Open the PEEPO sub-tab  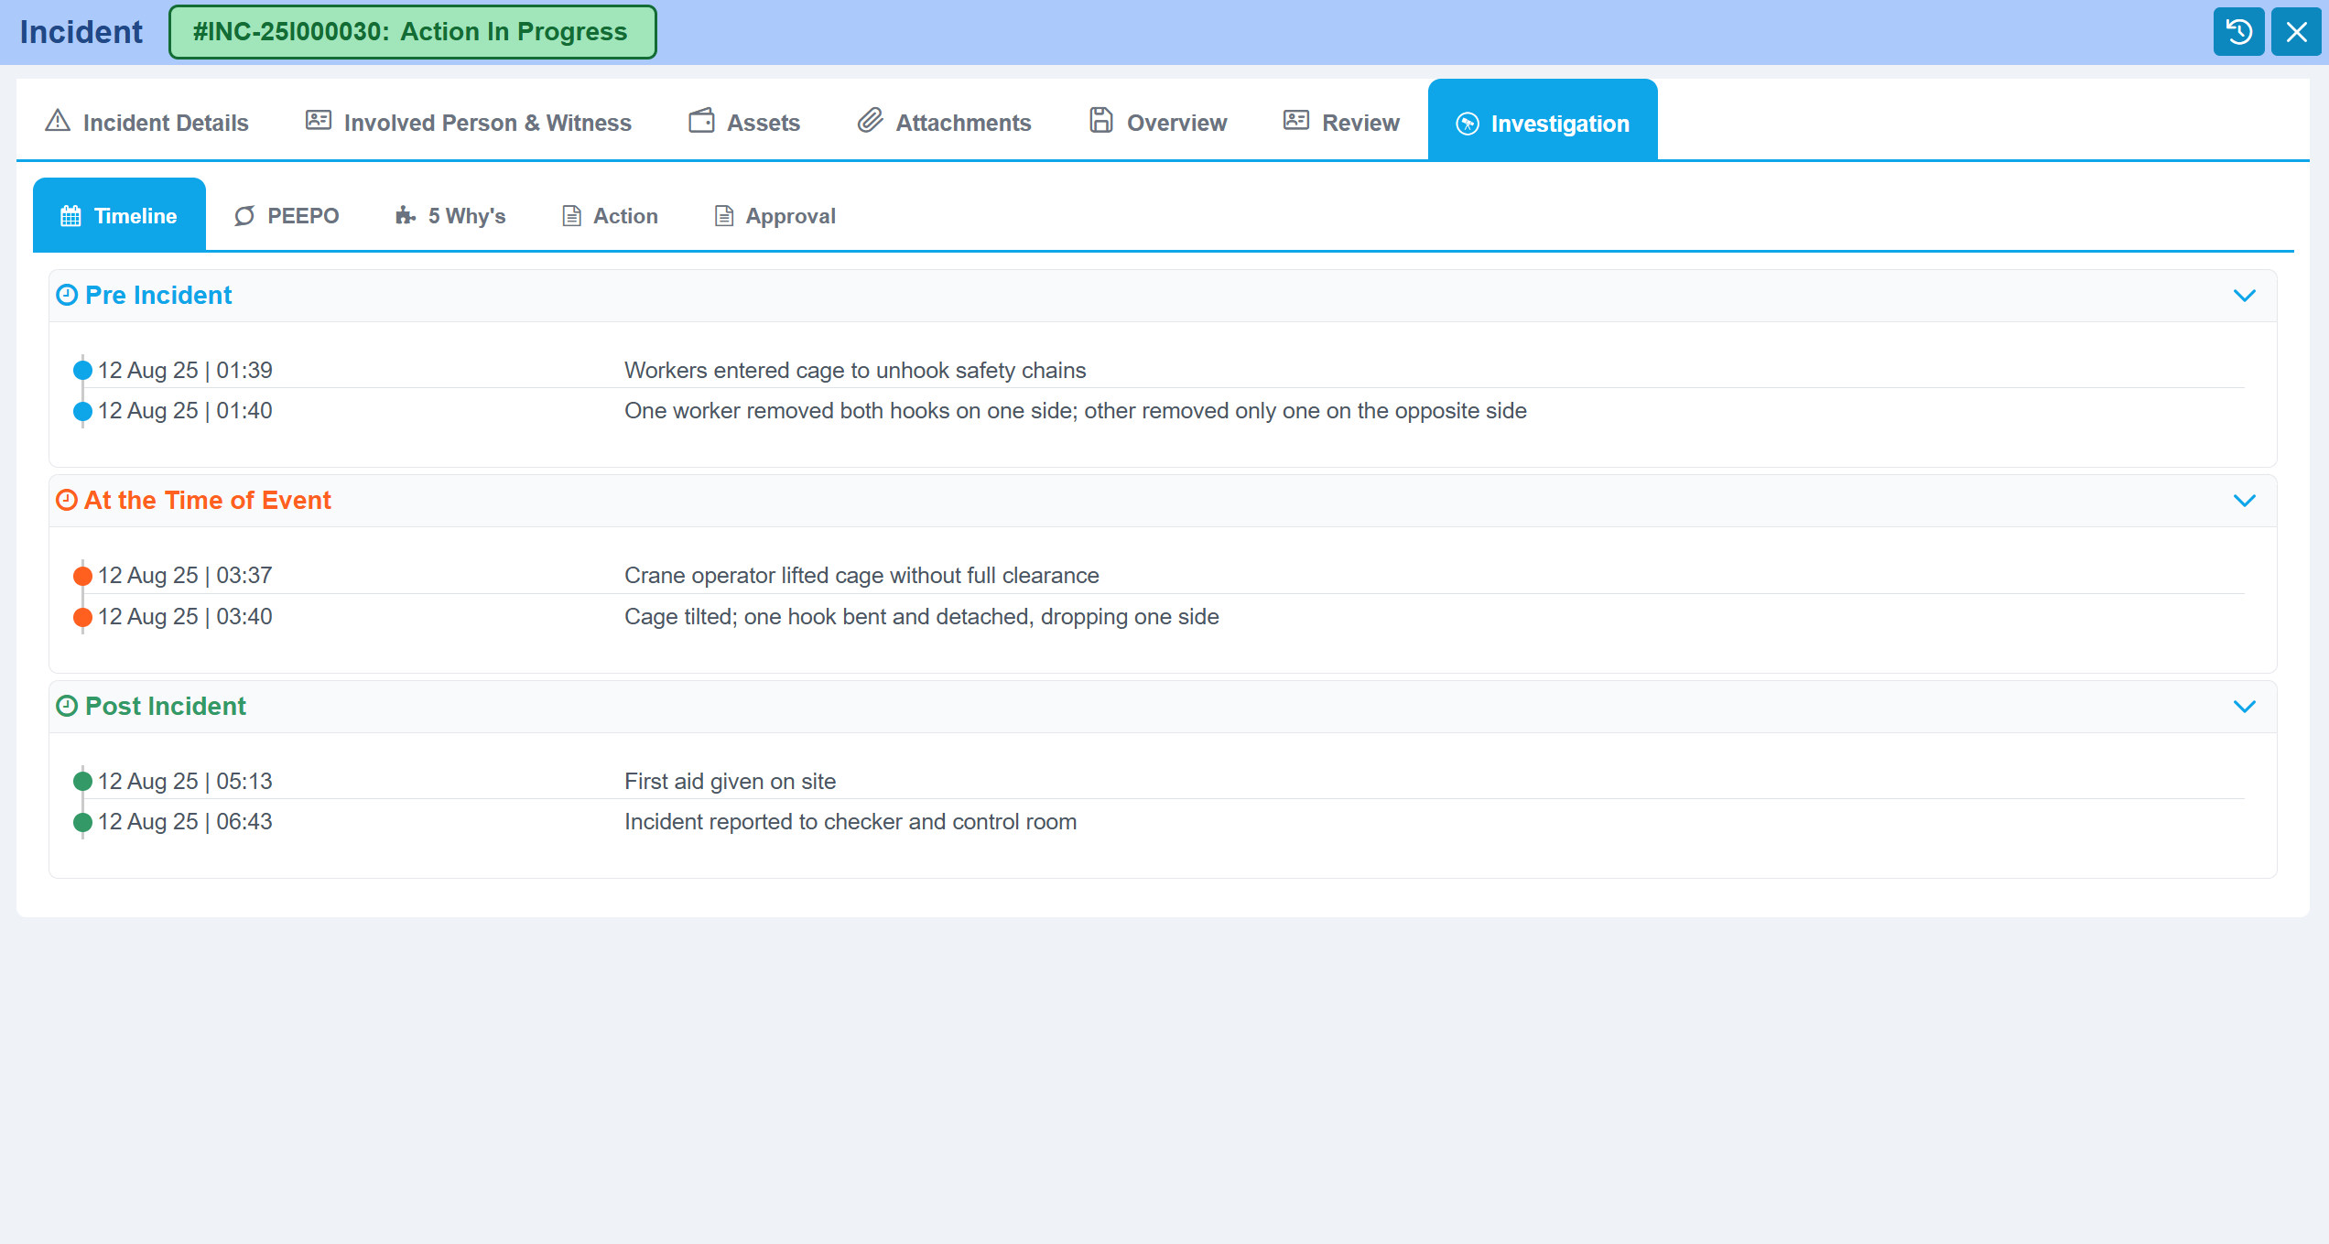pos(287,216)
